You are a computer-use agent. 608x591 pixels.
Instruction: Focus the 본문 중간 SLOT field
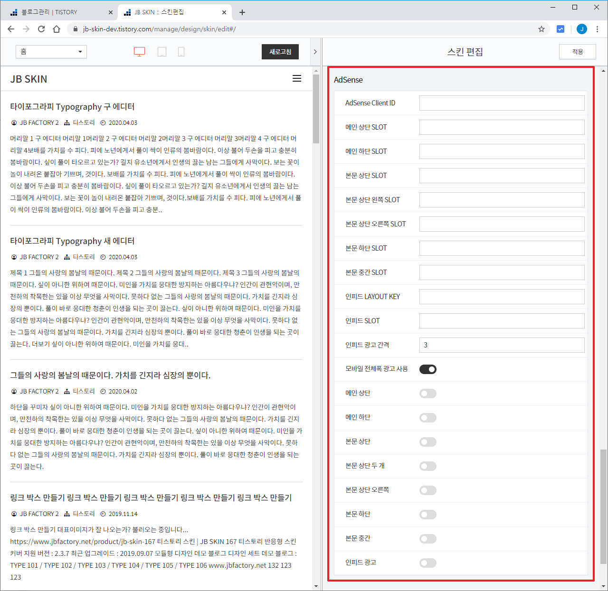pos(502,272)
